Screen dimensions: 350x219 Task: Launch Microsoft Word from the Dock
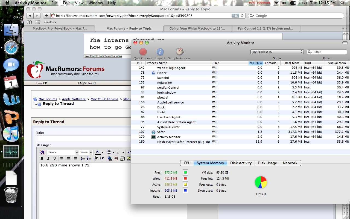(11, 99)
